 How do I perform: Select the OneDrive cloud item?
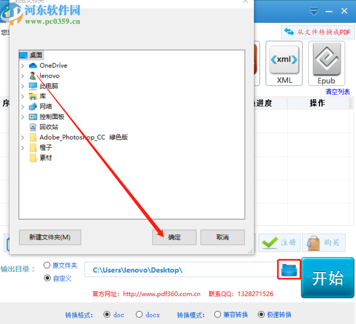point(53,66)
